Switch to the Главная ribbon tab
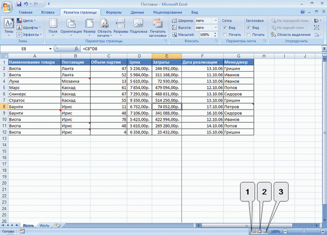This screenshot has height=235, width=327. (25, 13)
